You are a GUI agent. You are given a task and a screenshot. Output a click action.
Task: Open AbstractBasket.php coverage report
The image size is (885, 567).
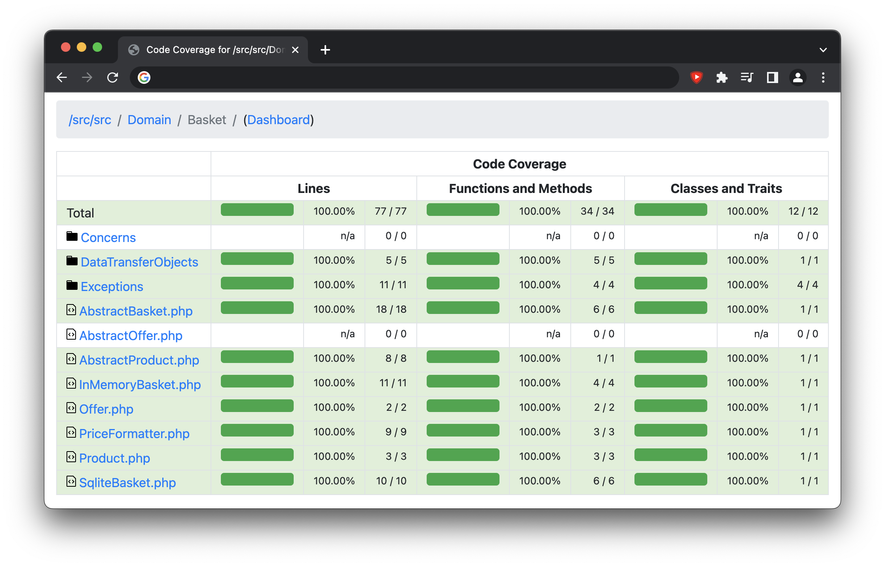tap(136, 311)
